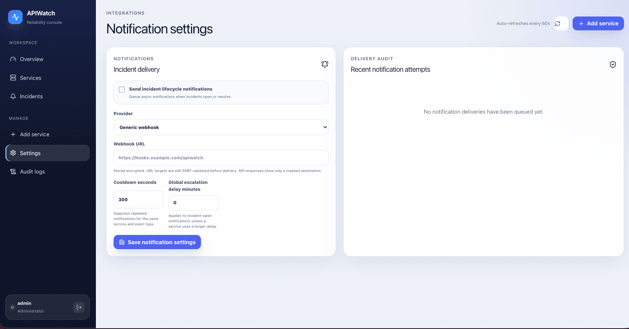Click the 'Applies to incident-open notifications' hint text

193,221
